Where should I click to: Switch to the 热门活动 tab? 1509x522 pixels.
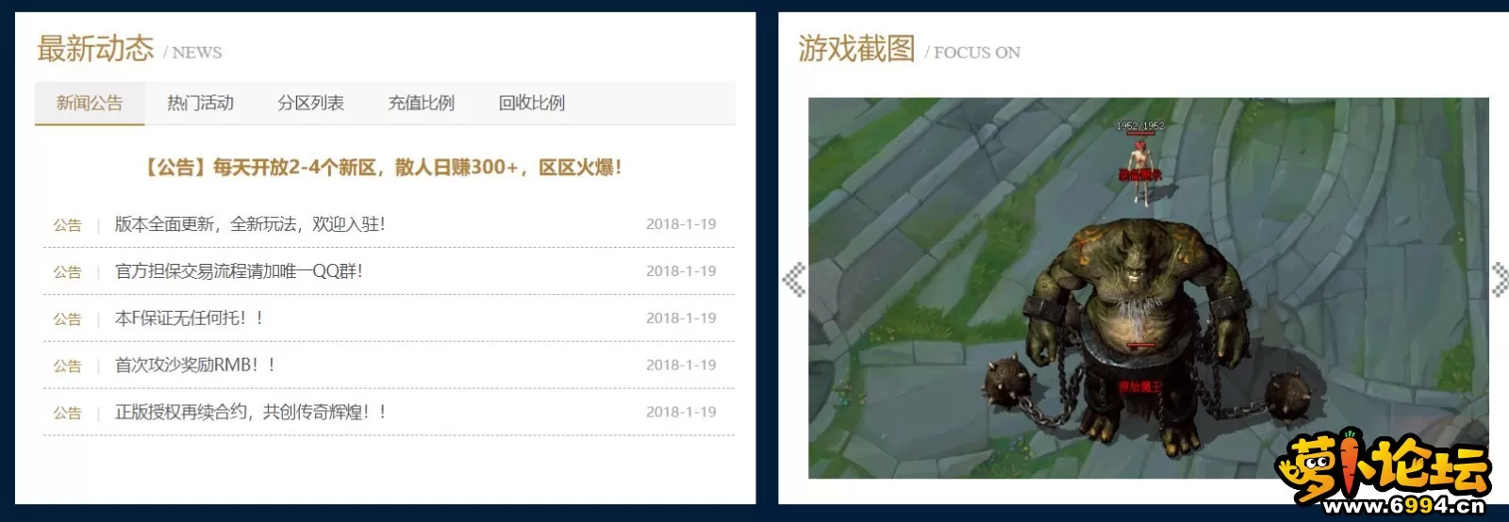click(x=200, y=103)
